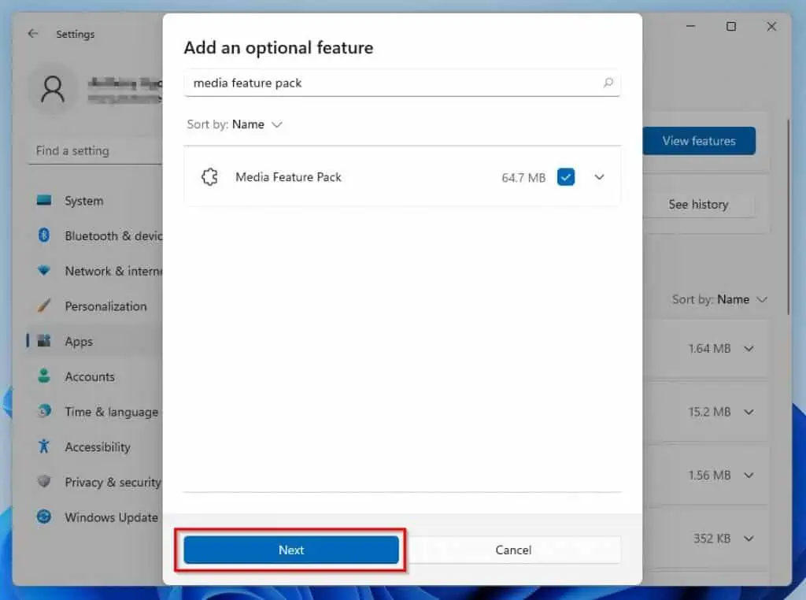Image resolution: width=806 pixels, height=600 pixels.
Task: Click the Personalization brush icon
Action: click(x=44, y=306)
